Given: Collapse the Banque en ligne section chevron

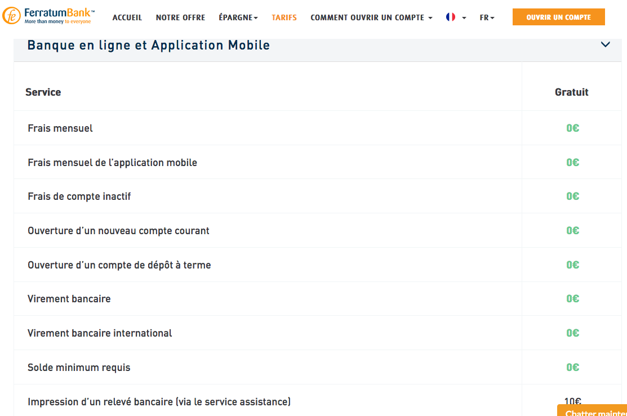Looking at the screenshot, I should (606, 44).
